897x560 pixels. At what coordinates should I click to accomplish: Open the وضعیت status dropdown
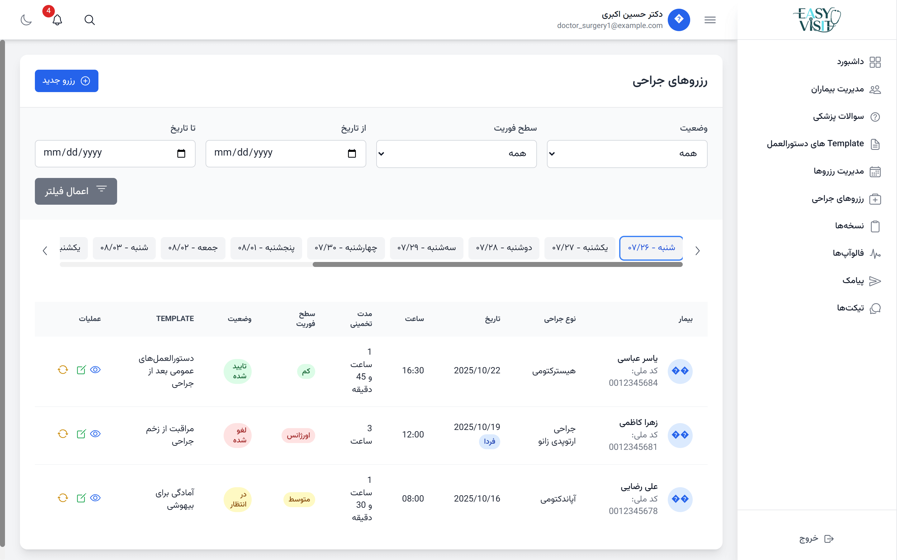(627, 154)
